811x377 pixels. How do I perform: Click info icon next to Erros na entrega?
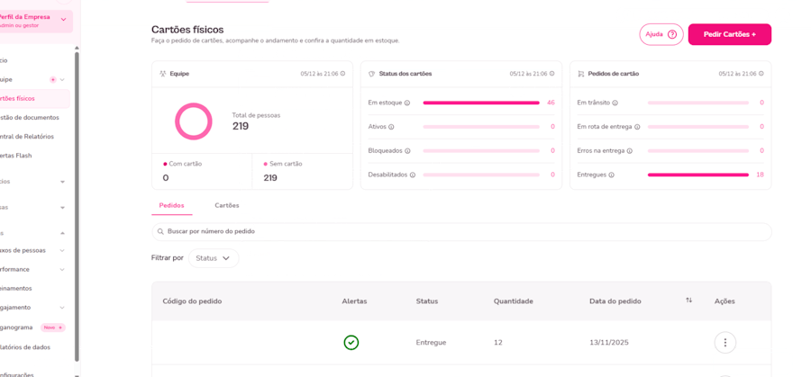coord(629,151)
